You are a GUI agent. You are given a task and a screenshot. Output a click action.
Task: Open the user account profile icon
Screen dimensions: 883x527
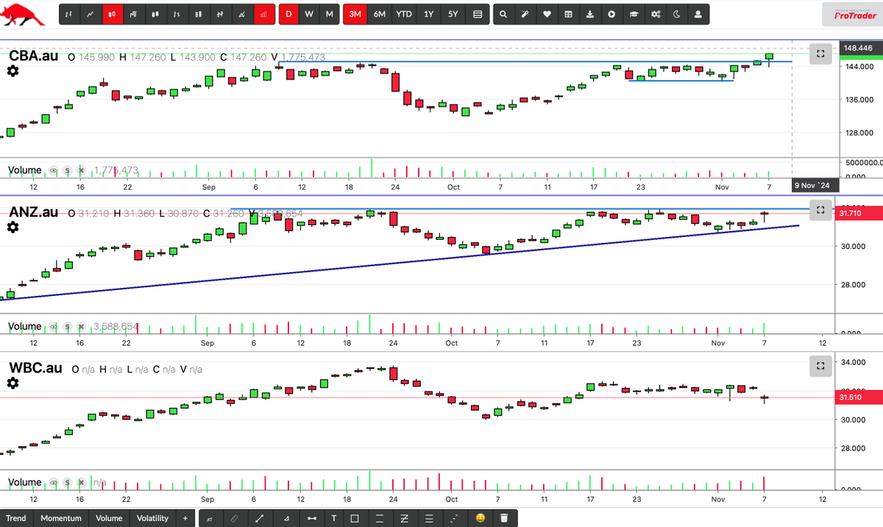pos(698,14)
